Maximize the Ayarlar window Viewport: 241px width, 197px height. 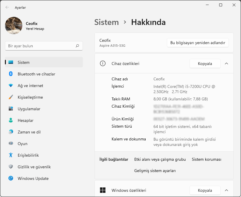221,5
